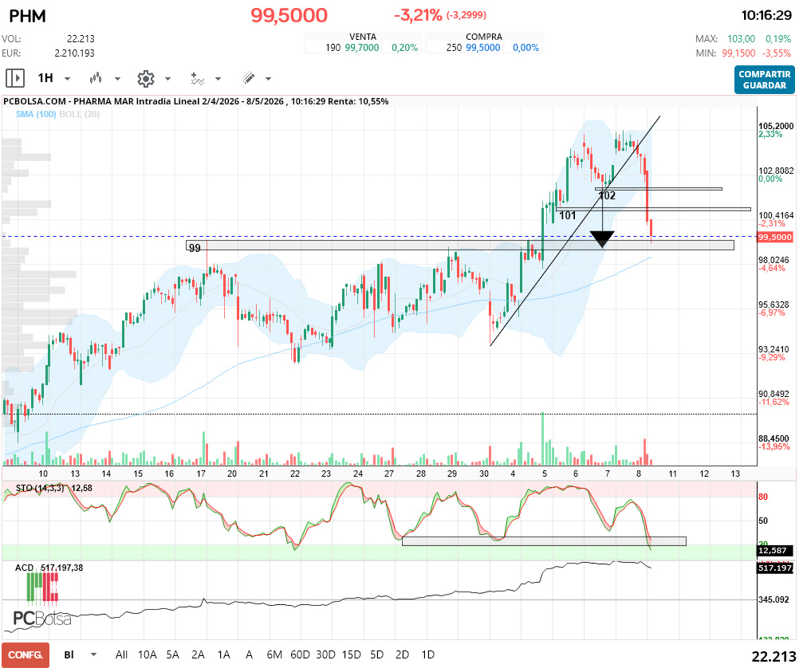Open the BI dropdown arrow at the bottom
This screenshot has height=672, width=807.
93,655
